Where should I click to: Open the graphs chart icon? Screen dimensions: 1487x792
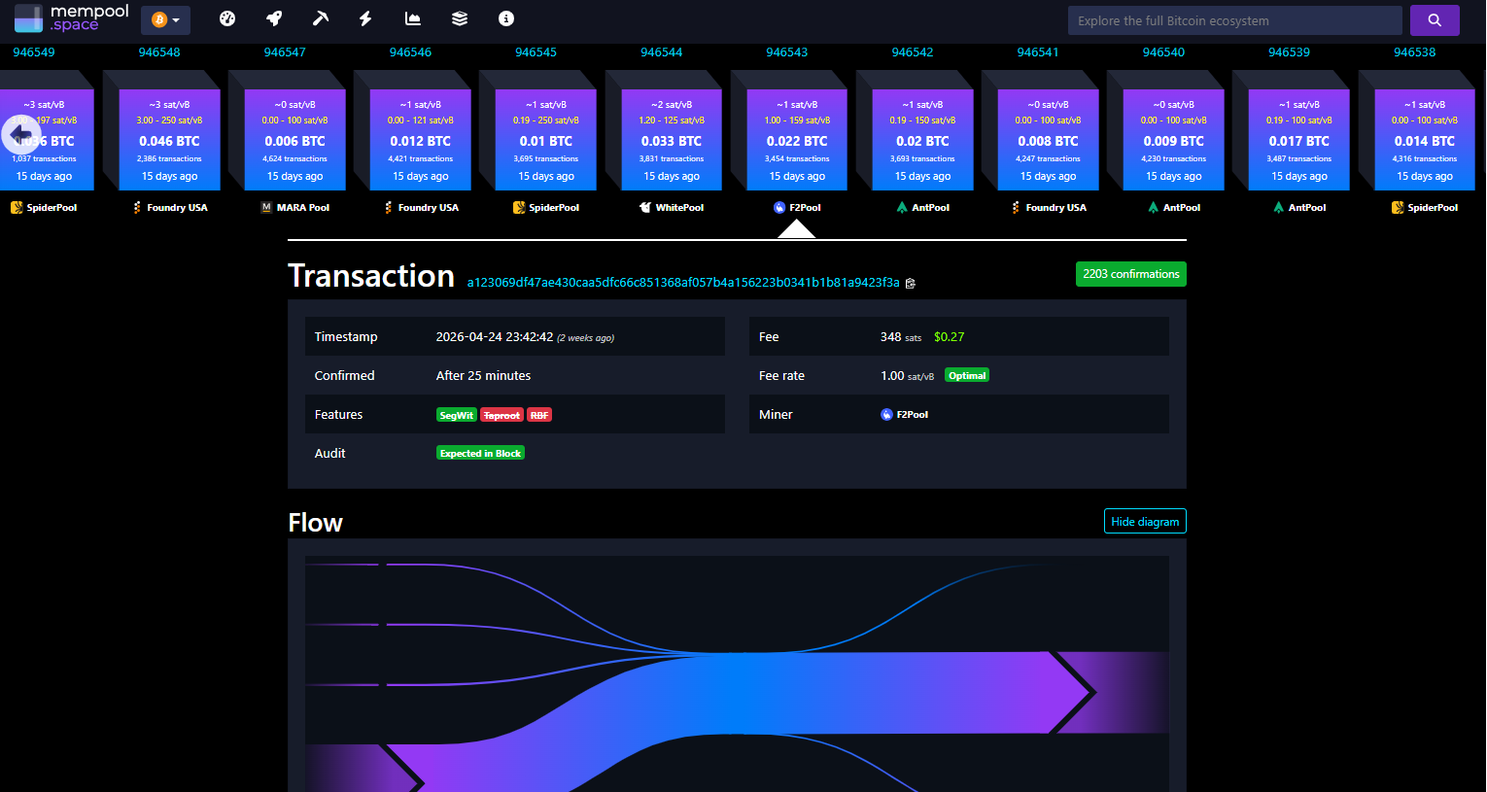pos(413,18)
